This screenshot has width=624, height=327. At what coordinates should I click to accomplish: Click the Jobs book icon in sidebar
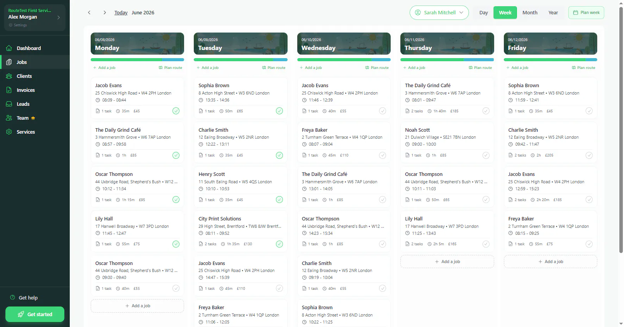[x=9, y=62]
